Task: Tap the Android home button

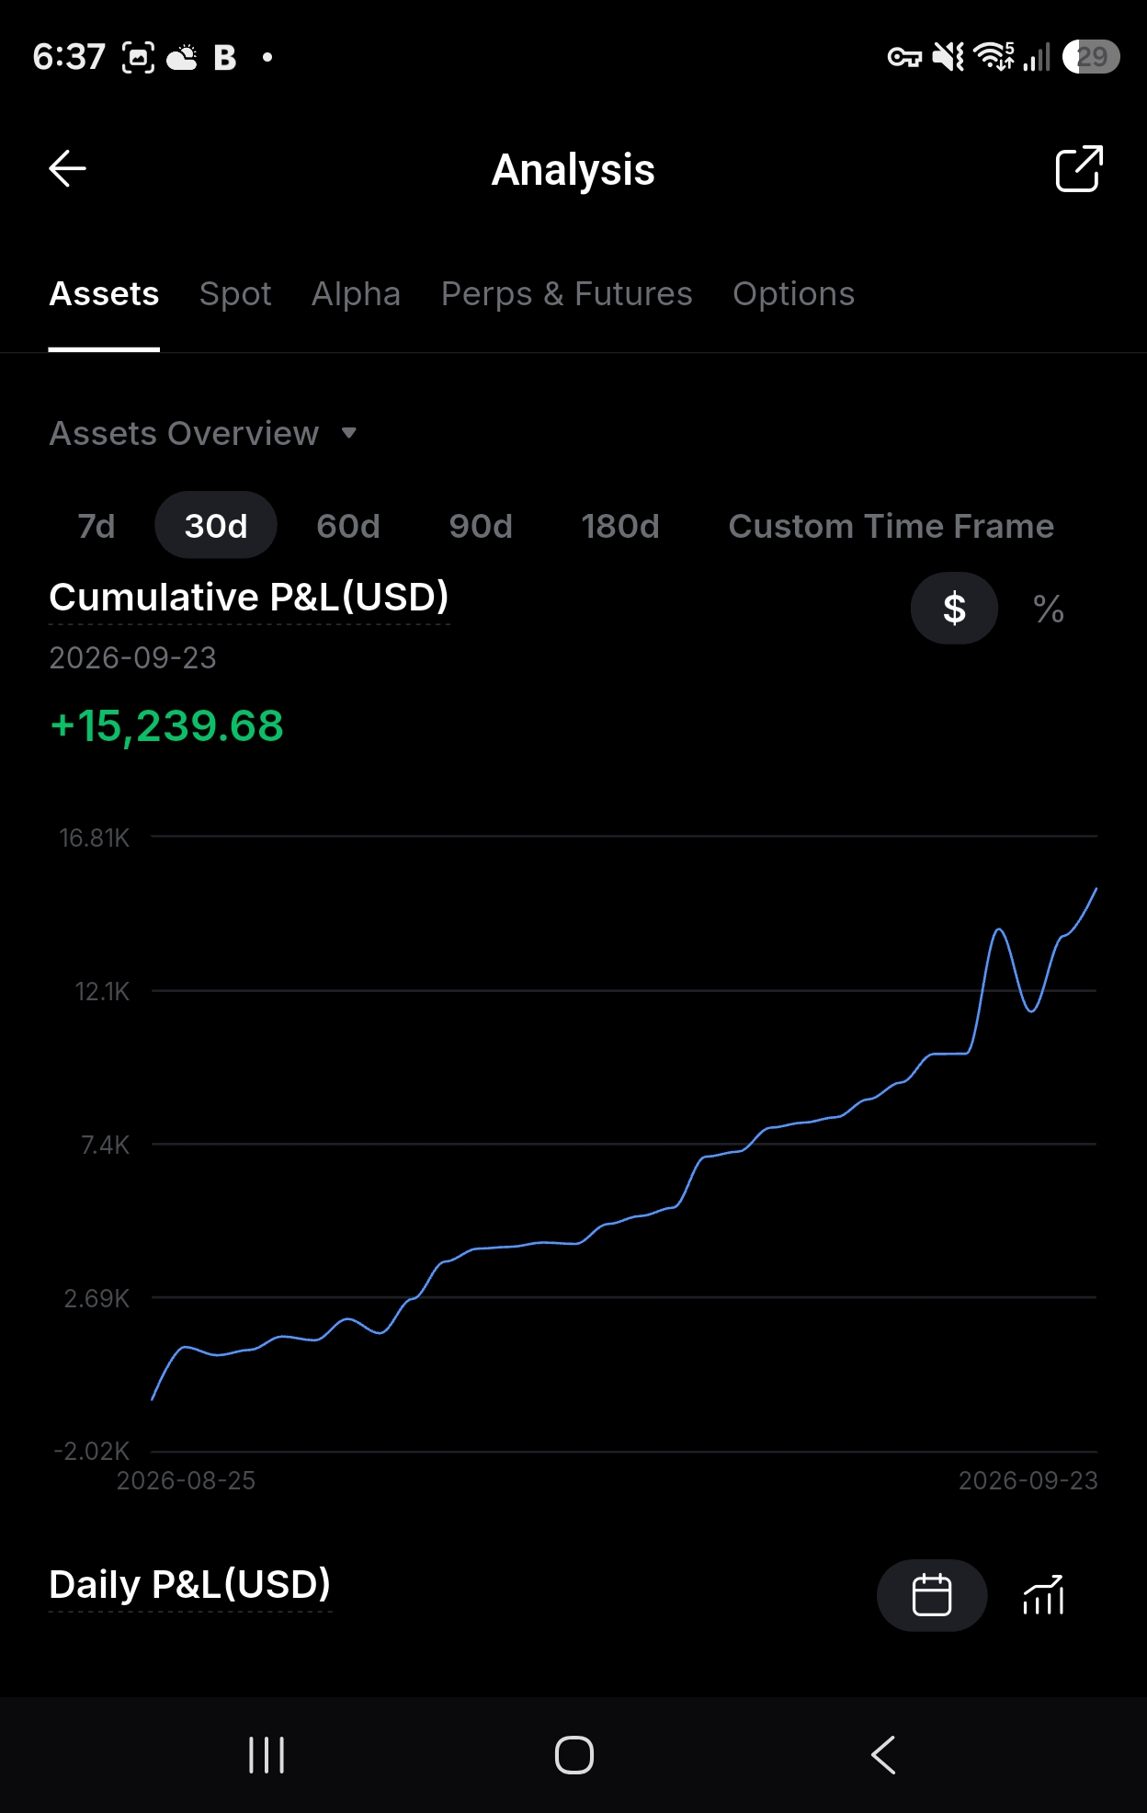Action: 574,1755
